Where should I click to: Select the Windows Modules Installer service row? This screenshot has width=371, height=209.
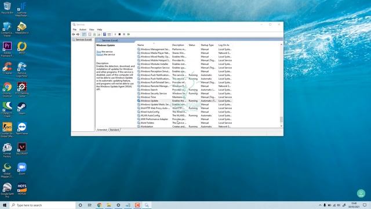coord(184,64)
